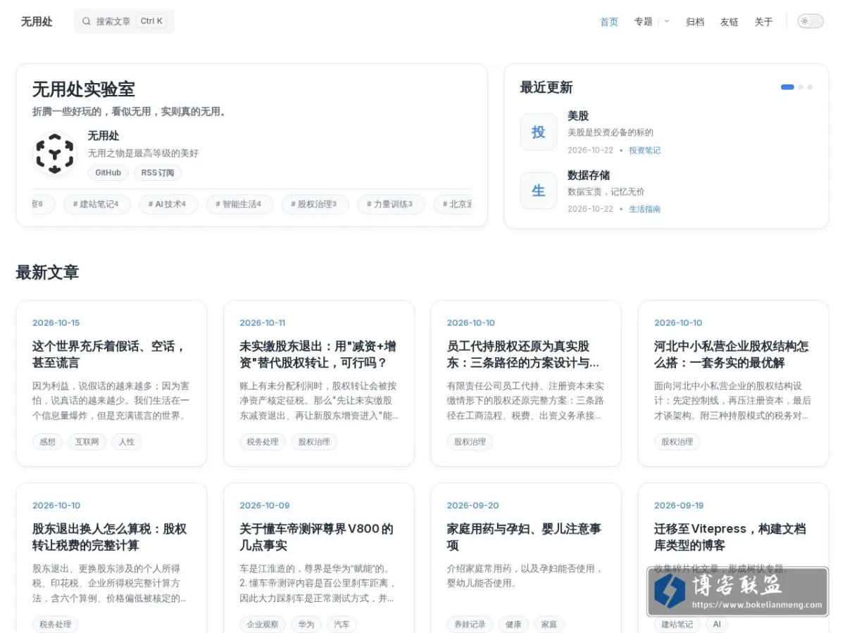Click 税务处理 tag on 未实缴股东退出 card
The height and width of the screenshot is (633, 845).
(263, 442)
